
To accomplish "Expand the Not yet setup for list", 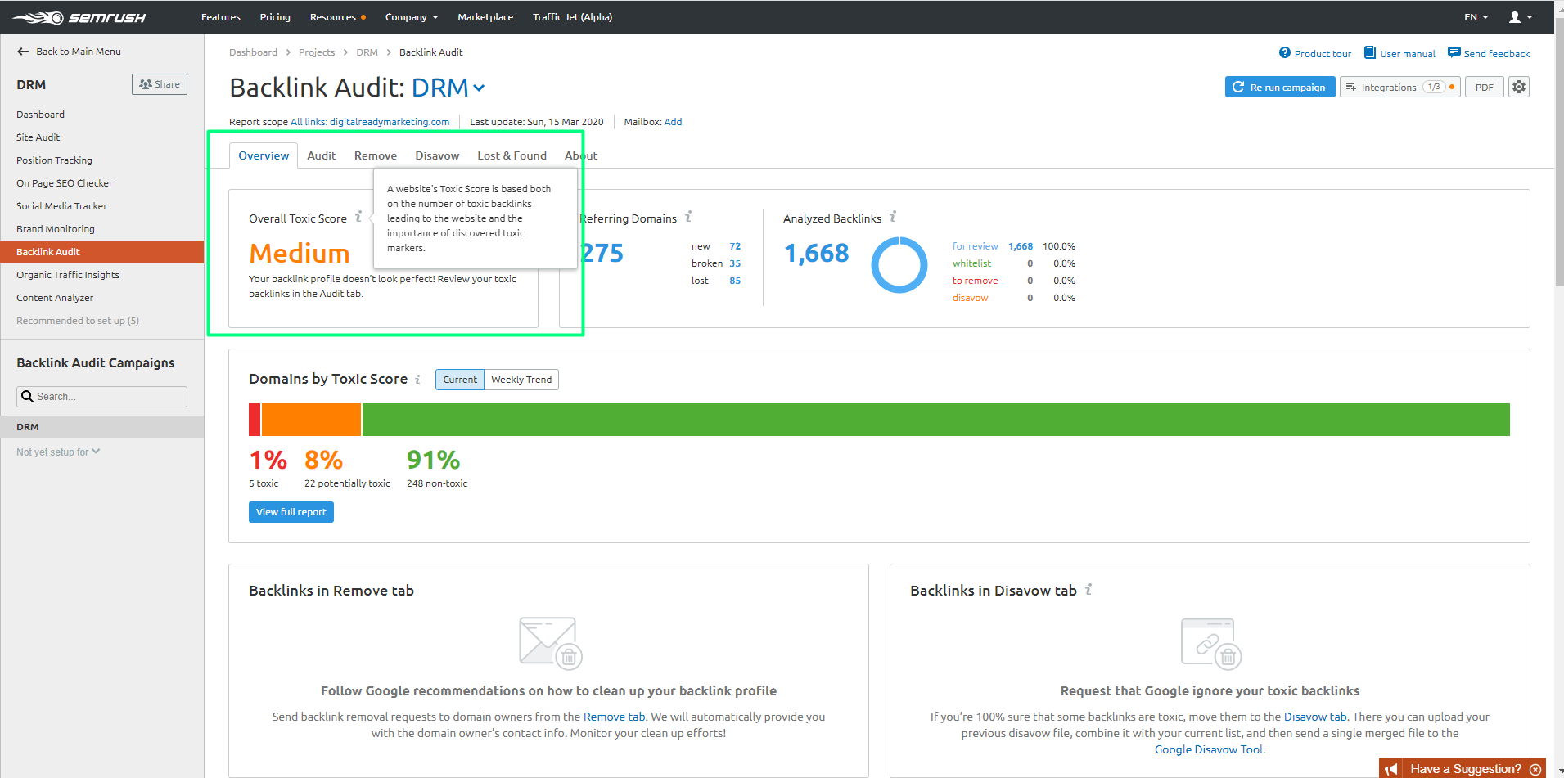I will [x=58, y=452].
